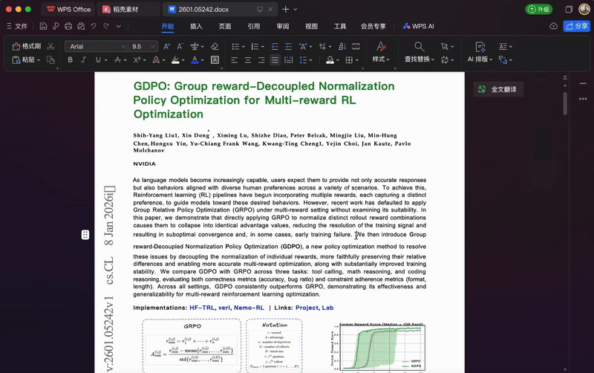Switch to the Insert (插入) tab

(196, 26)
